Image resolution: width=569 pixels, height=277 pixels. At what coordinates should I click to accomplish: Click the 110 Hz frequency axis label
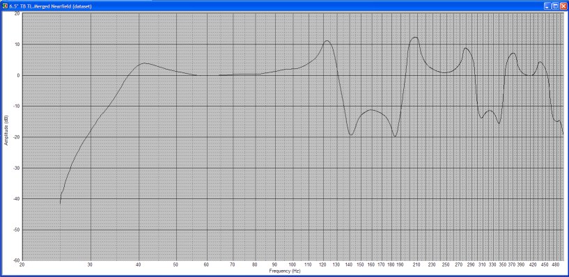[308, 264]
